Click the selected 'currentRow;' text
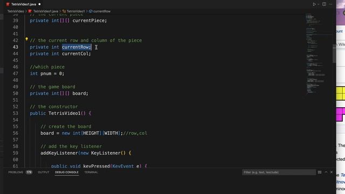The width and height of the screenshot is (345, 194). pos(76,47)
